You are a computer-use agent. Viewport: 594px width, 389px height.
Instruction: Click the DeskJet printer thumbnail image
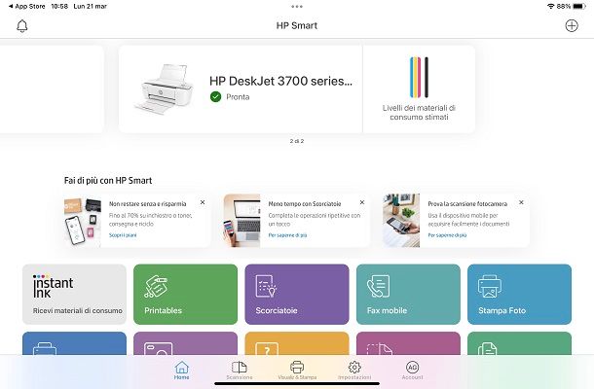click(x=164, y=88)
